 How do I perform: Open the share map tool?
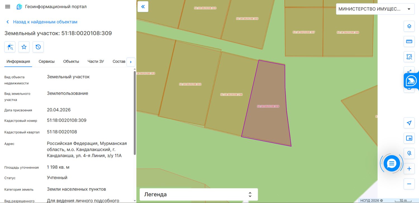click(409, 71)
